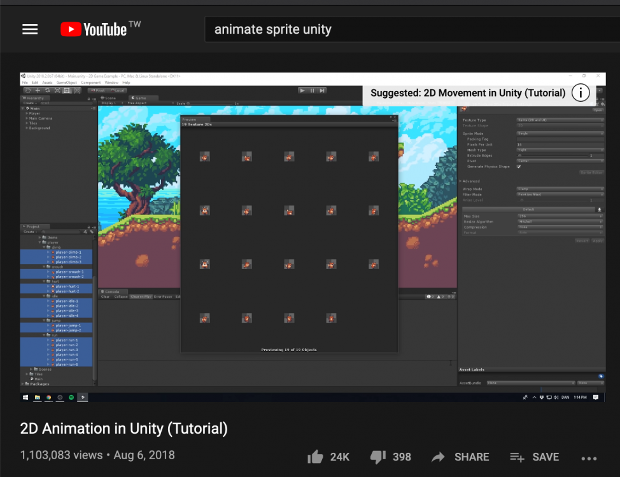The image size is (620, 477).
Task: Open Windows notification center icon
Action: [595, 397]
